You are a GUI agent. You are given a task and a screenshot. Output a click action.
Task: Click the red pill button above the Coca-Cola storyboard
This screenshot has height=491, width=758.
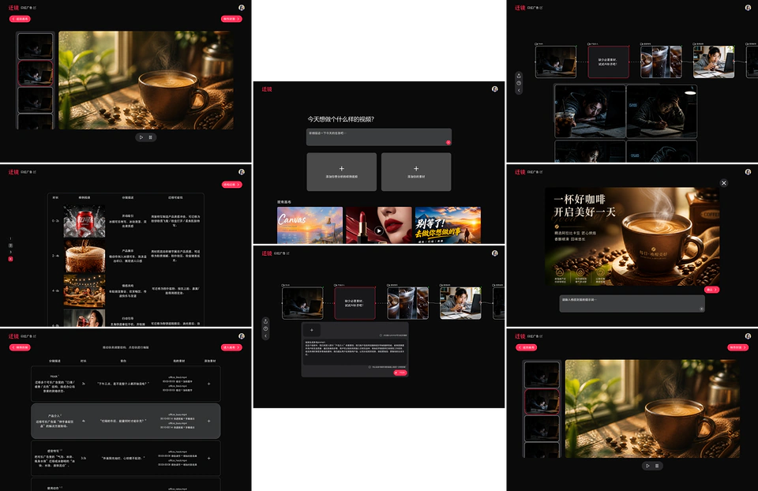pyautogui.click(x=231, y=185)
